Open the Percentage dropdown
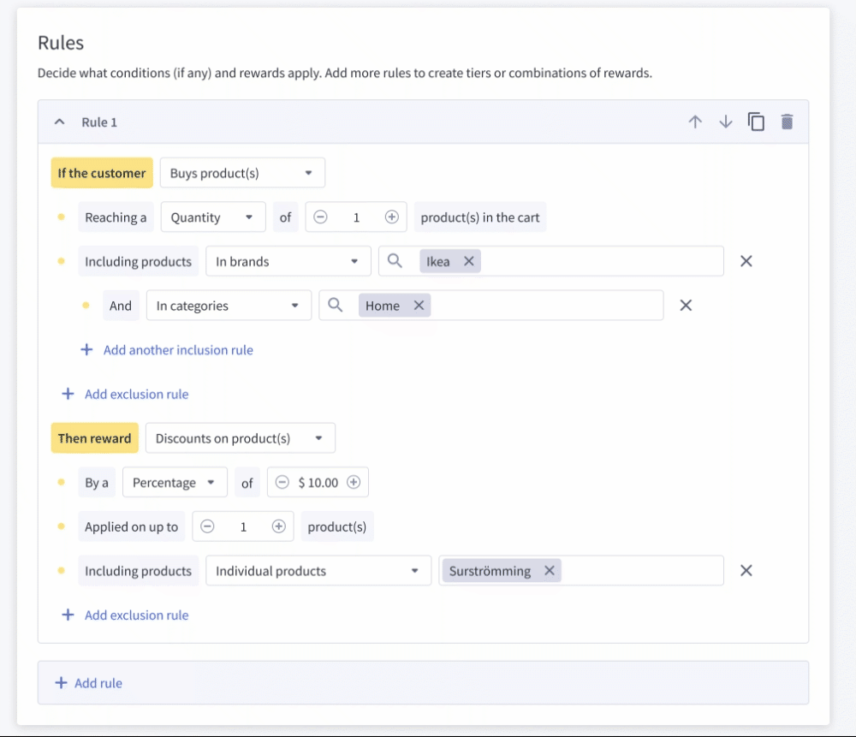This screenshot has height=737, width=856. tap(175, 483)
